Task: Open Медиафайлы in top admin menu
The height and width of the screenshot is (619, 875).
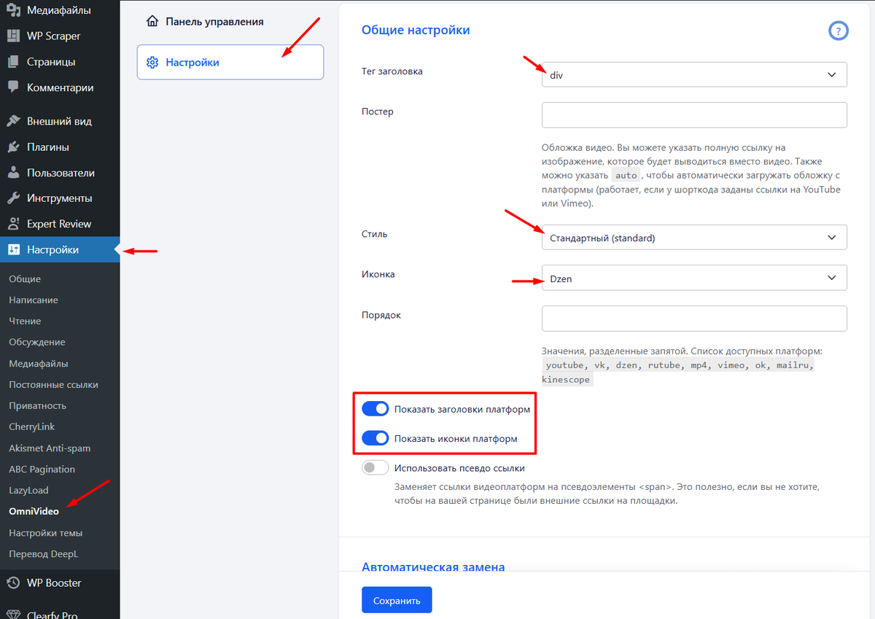Action: click(x=60, y=10)
